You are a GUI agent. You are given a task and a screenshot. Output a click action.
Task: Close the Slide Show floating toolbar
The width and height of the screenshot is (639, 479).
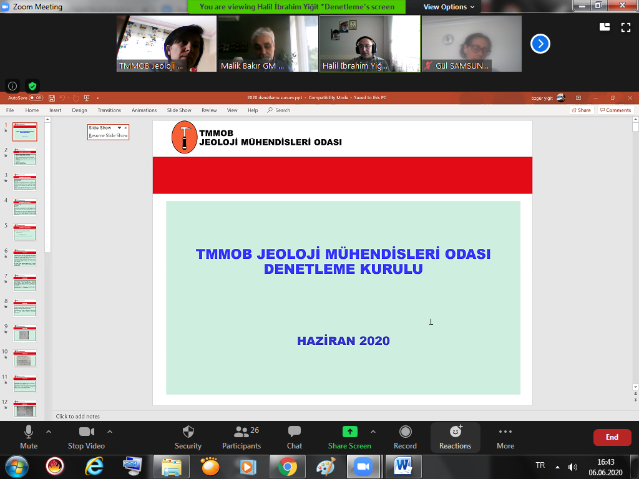(x=125, y=128)
